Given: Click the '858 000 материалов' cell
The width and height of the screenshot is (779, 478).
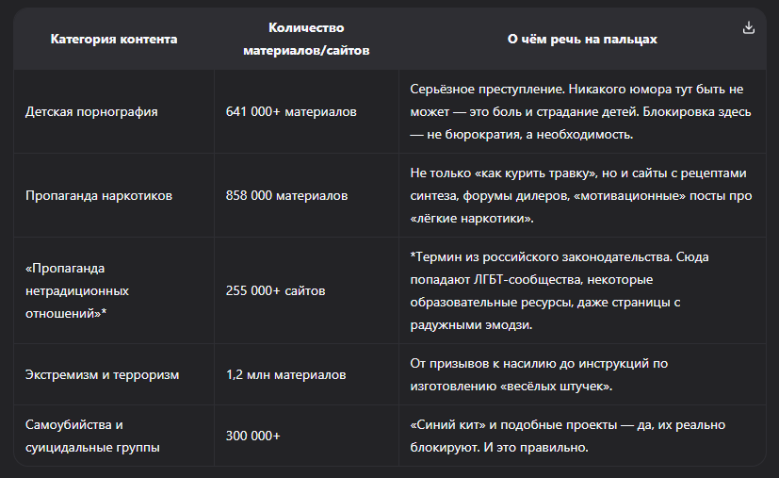Looking at the screenshot, I should 286,195.
